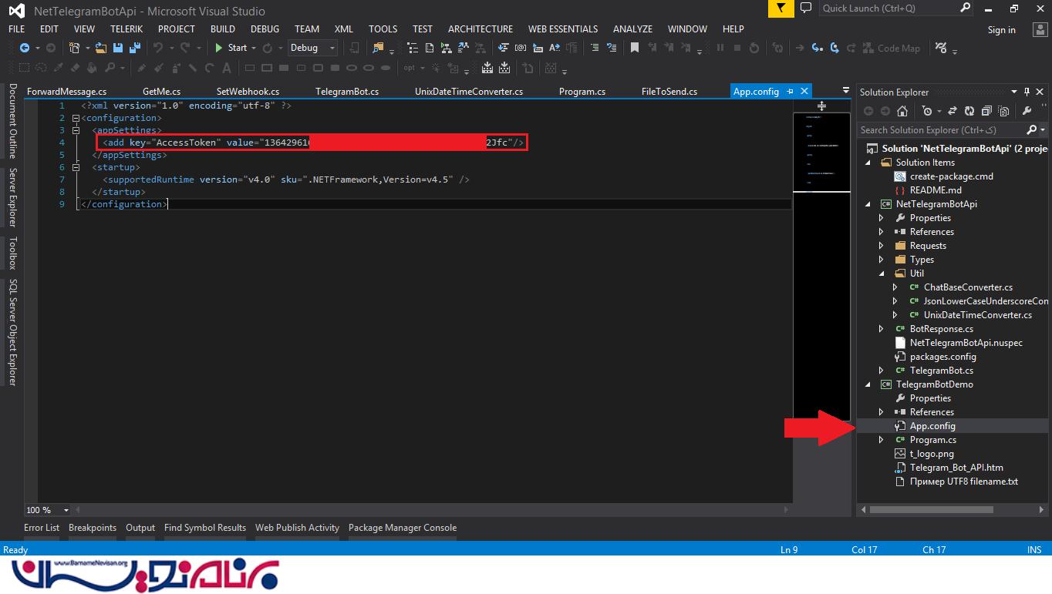Click the Save All toolbar icon
The height and width of the screenshot is (594, 1052).
[135, 48]
